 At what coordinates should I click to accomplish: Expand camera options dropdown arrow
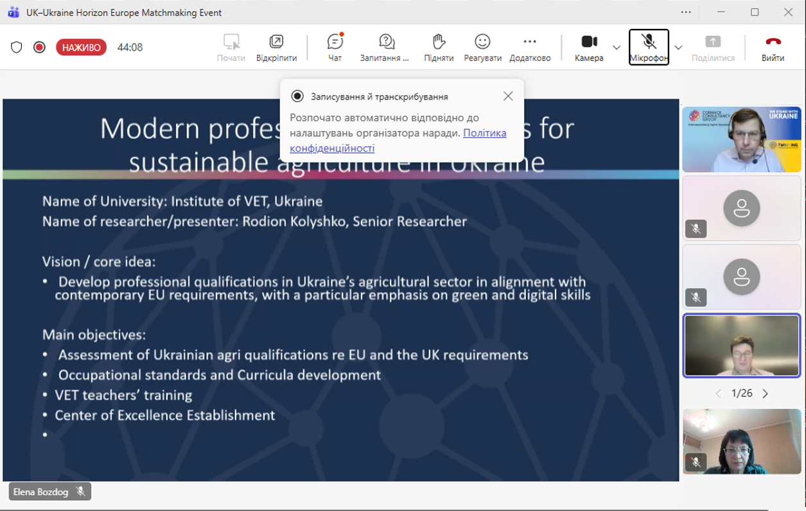coord(617,48)
